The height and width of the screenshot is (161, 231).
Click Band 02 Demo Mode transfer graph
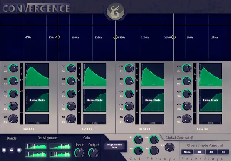pyautogui.click(x=95, y=100)
